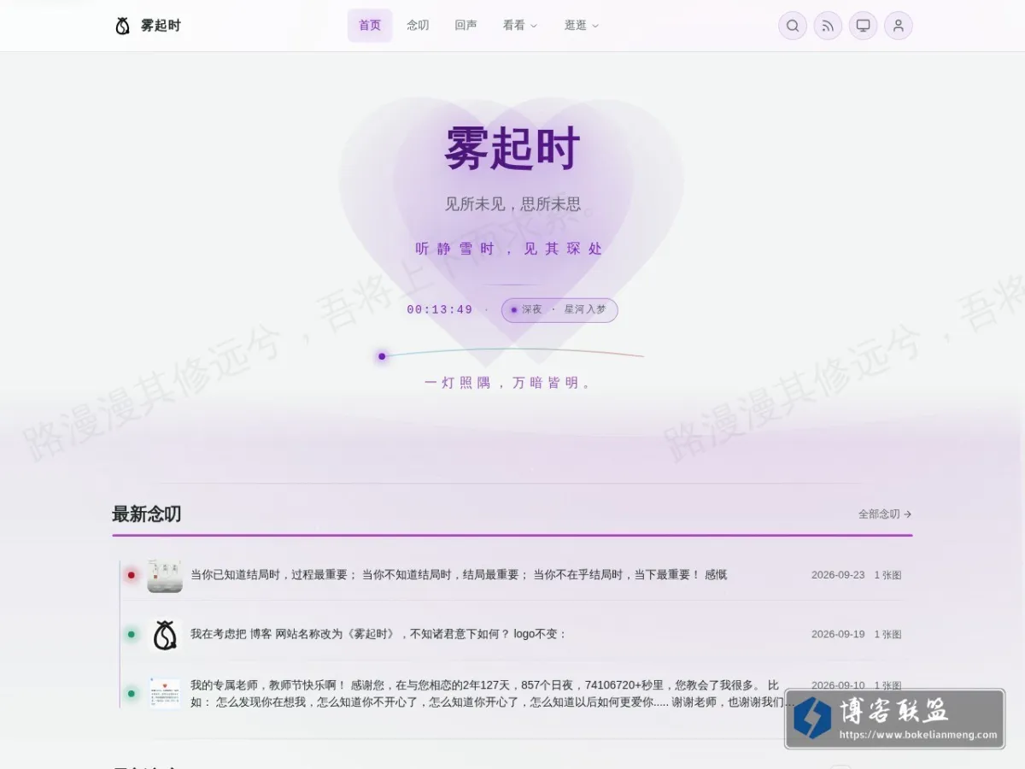
Task: Open the 回声 nav item
Action: 466,26
